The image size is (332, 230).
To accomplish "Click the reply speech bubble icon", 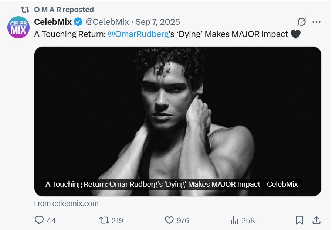I will coord(39,220).
